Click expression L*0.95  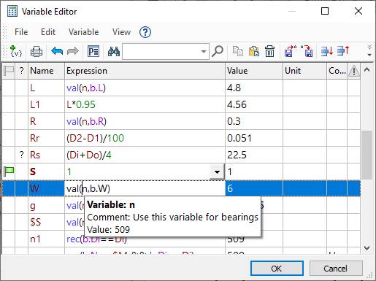tap(81, 104)
